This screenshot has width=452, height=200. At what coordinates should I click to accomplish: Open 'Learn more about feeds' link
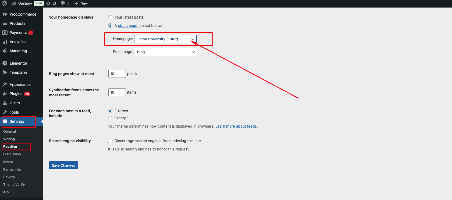236,126
